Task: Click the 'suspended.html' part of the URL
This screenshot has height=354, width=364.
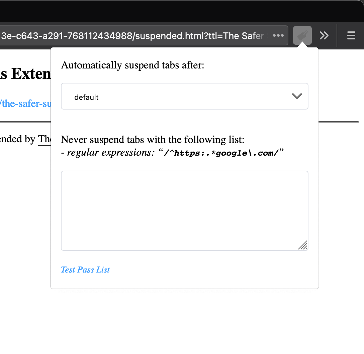Action: point(169,35)
